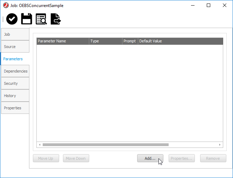Close the Job OEBSConcurrentSample window

(225, 5)
